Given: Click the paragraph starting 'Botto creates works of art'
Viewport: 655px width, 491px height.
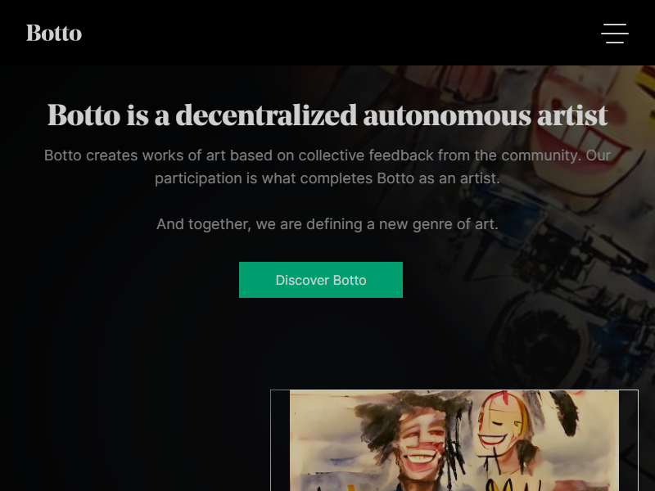Looking at the screenshot, I should click(x=327, y=167).
